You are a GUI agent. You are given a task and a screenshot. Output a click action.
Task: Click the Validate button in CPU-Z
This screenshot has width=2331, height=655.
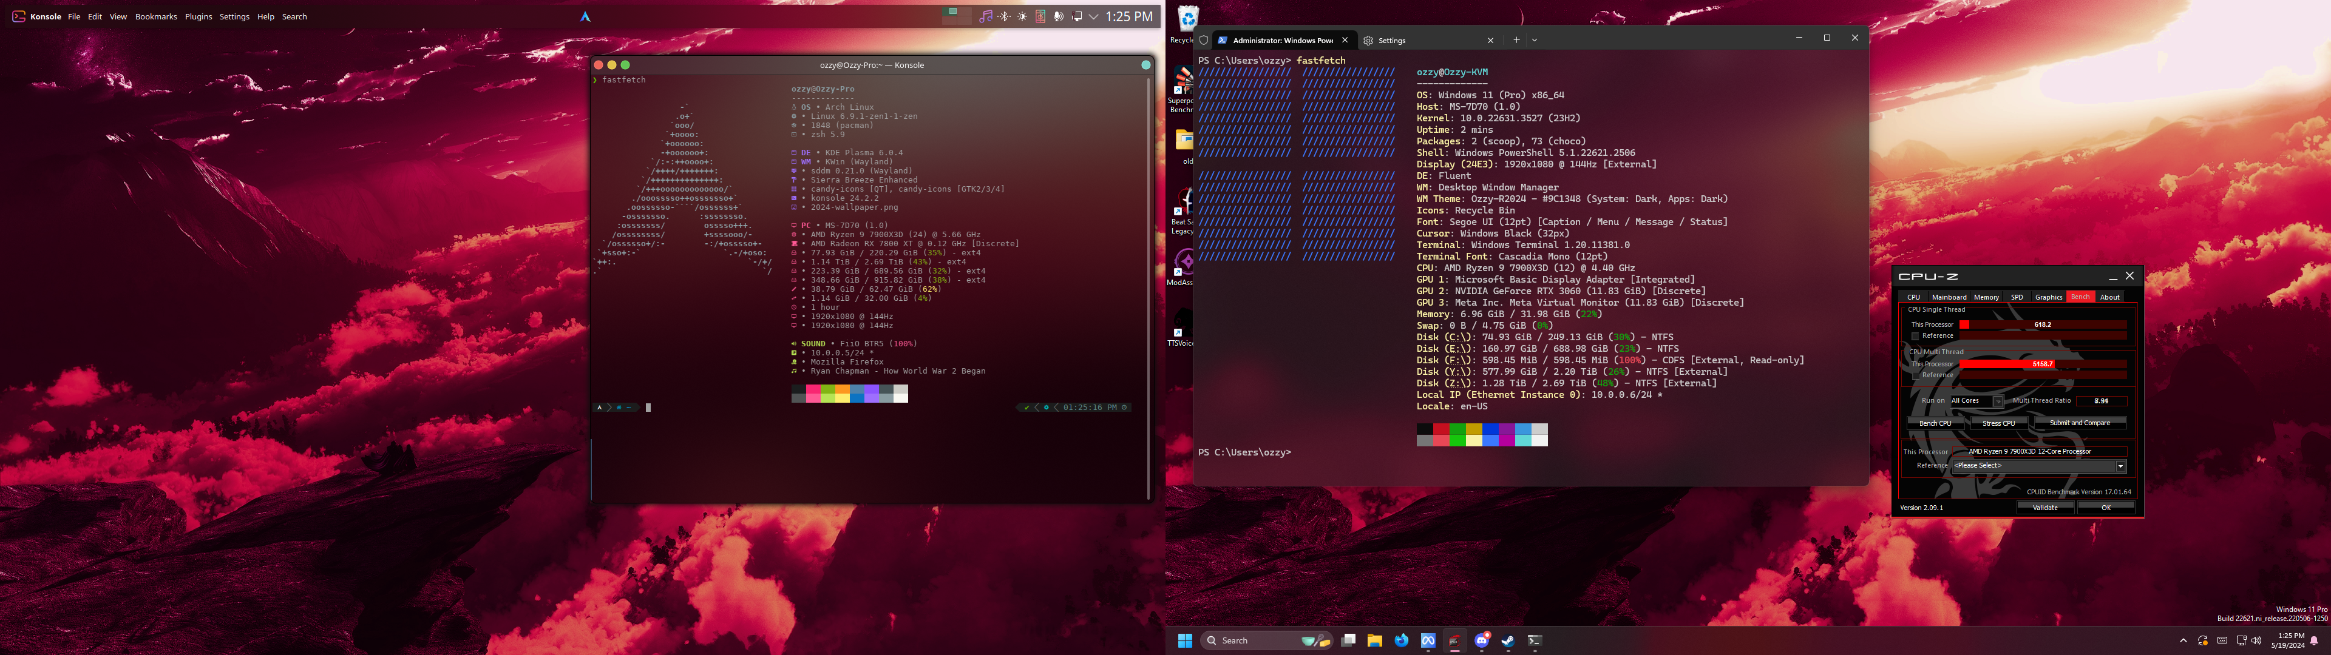click(2045, 508)
